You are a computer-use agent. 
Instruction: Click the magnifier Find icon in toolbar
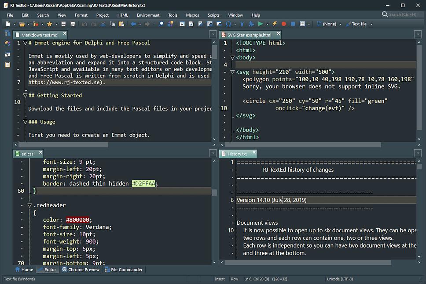[x=161, y=24]
